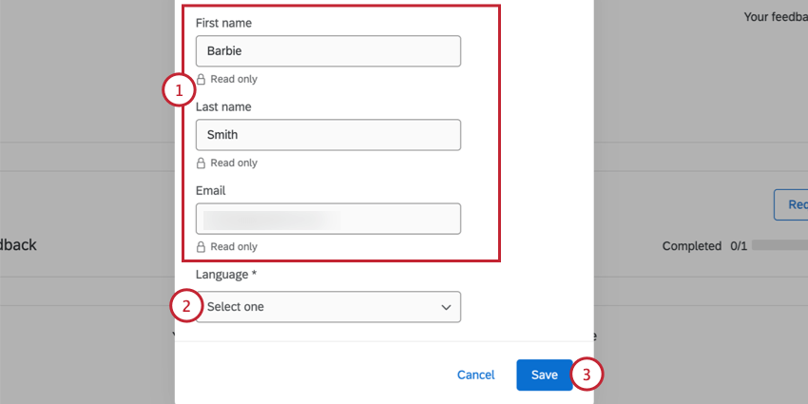This screenshot has width=808, height=404.
Task: Click the lock icon under Email
Action: pyautogui.click(x=201, y=247)
